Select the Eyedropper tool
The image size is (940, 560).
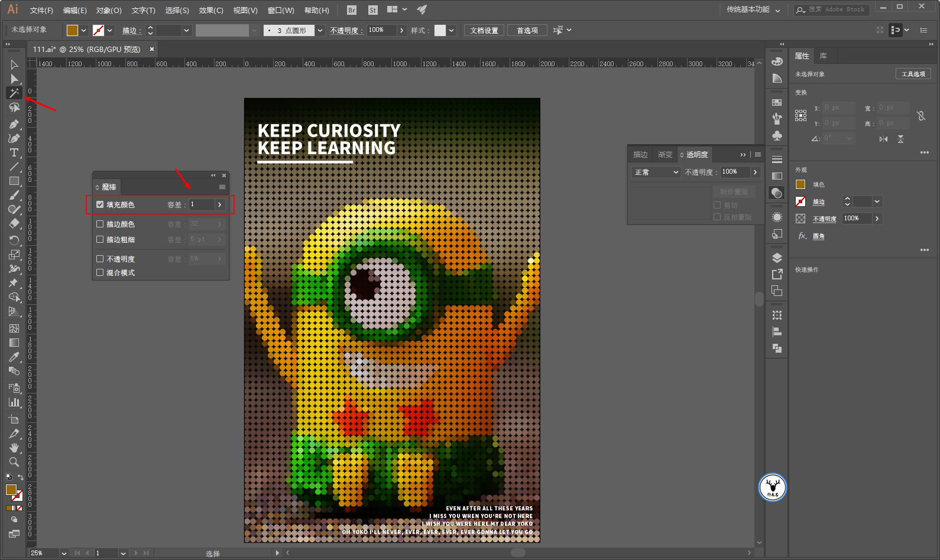click(x=14, y=357)
